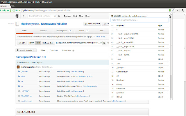186x116 pixels.
Task: Select the Commits subtab
Action: pyautogui.click(x=54, y=50)
